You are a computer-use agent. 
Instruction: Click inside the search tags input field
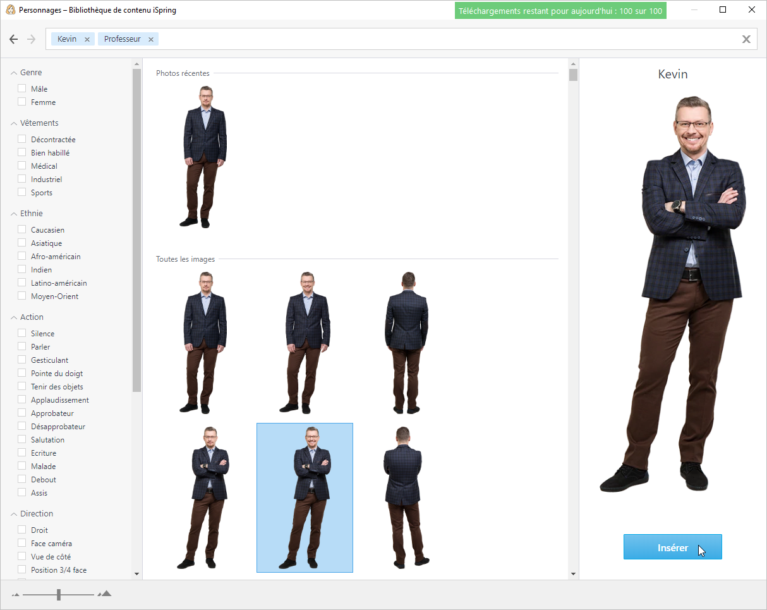442,39
